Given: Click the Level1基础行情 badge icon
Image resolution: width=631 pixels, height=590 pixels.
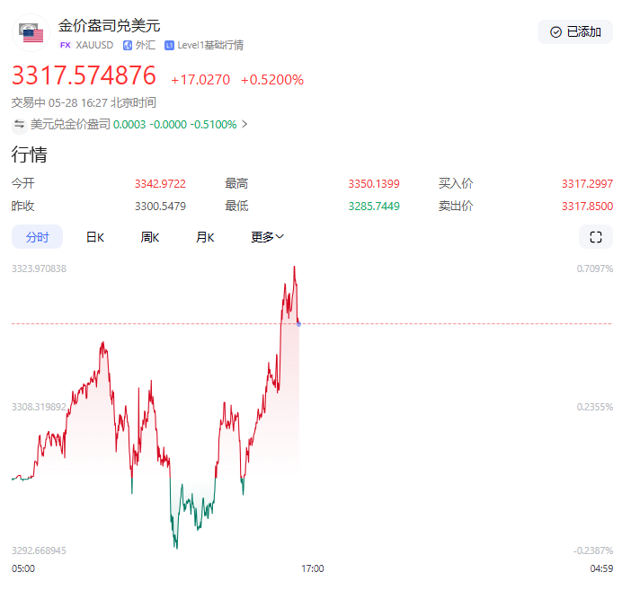Looking at the screenshot, I should [x=169, y=45].
